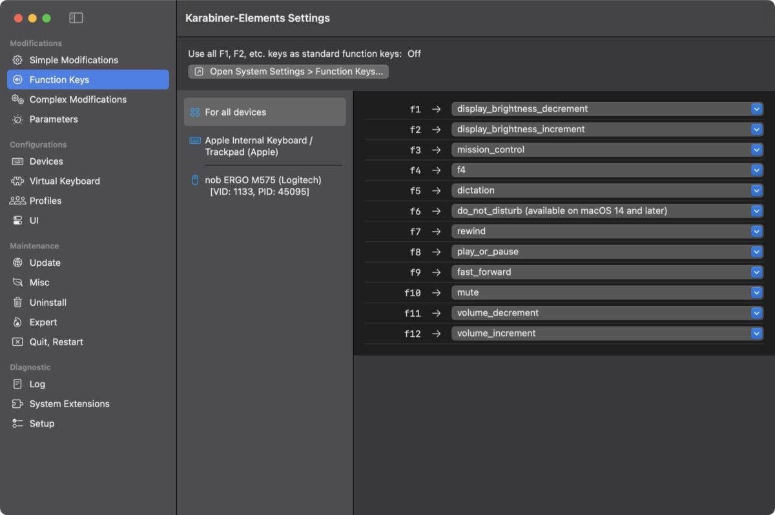Click the Karabiner-Elements Settings title
This screenshot has height=515, width=775.
coord(258,18)
